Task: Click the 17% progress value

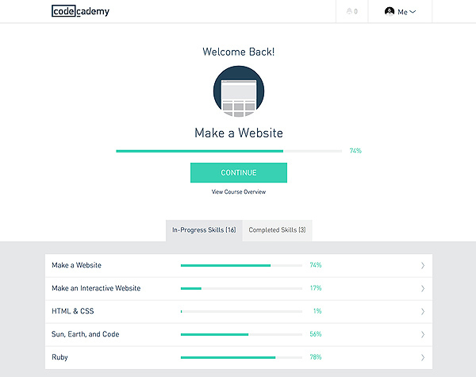Action: pos(316,288)
